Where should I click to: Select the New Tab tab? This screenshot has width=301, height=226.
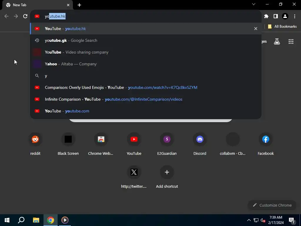click(38, 5)
